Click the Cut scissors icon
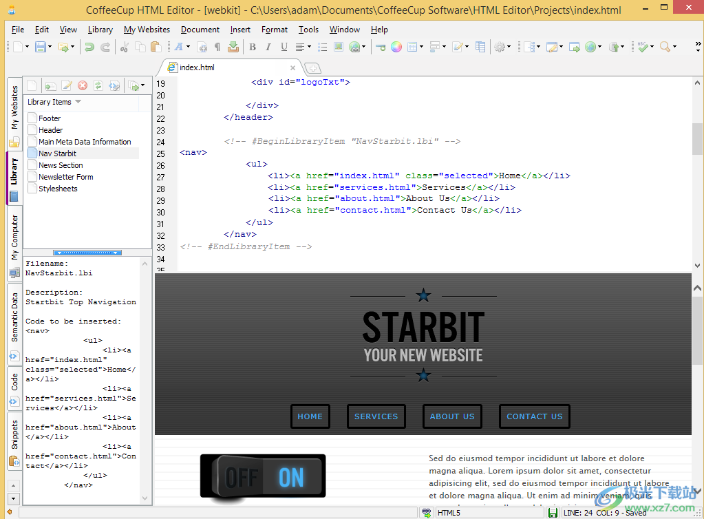This screenshot has width=704, height=519. (125, 47)
